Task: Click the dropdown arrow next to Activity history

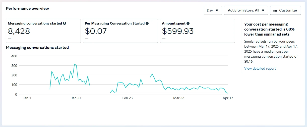Action: click(x=263, y=10)
